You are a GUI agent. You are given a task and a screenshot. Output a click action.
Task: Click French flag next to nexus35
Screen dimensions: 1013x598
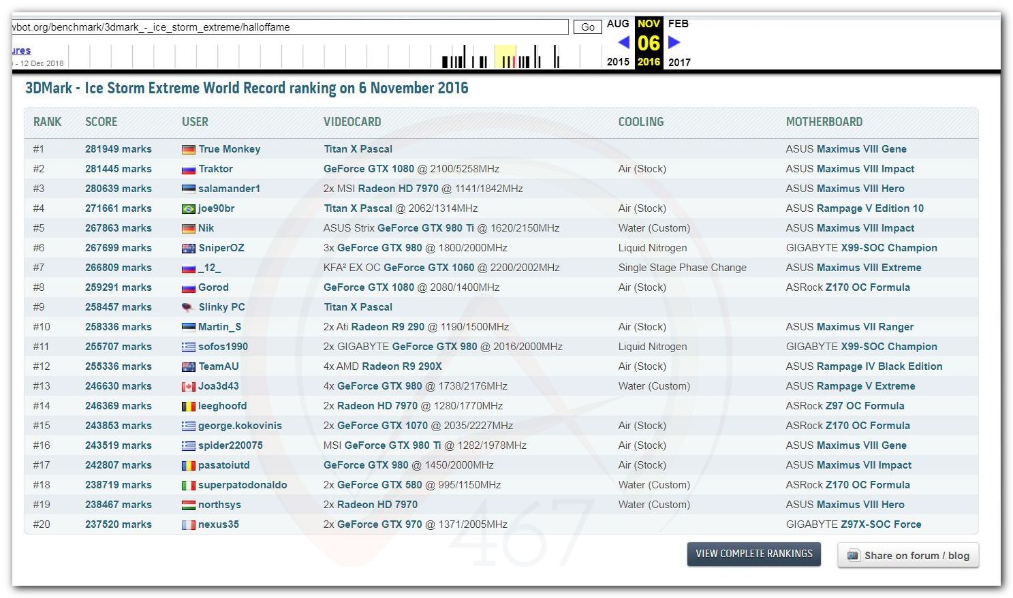189,525
